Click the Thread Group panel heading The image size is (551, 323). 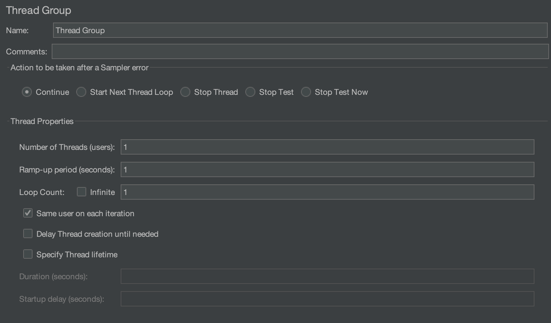[38, 10]
